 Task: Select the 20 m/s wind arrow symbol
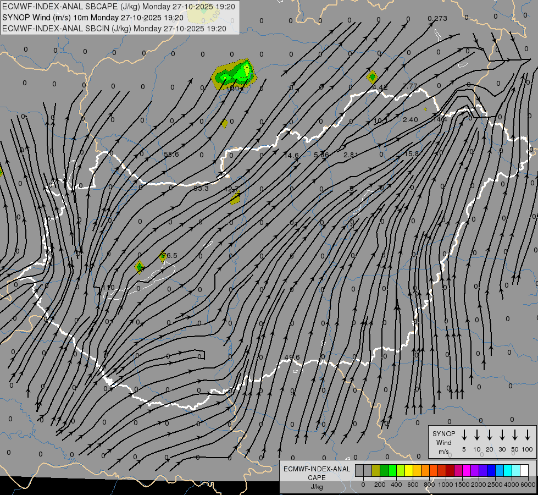[x=489, y=435]
